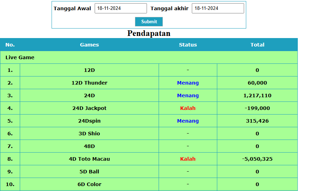319x191 pixels.
Task: Click the Tanggal Awal date field
Action: pyautogui.click(x=121, y=8)
